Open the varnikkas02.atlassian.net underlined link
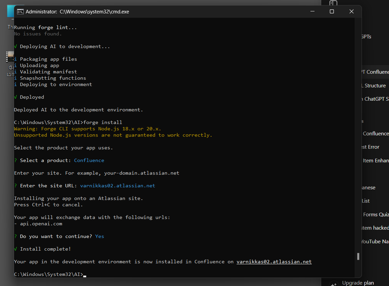Screen dimensions: 389x286 pos(274,262)
